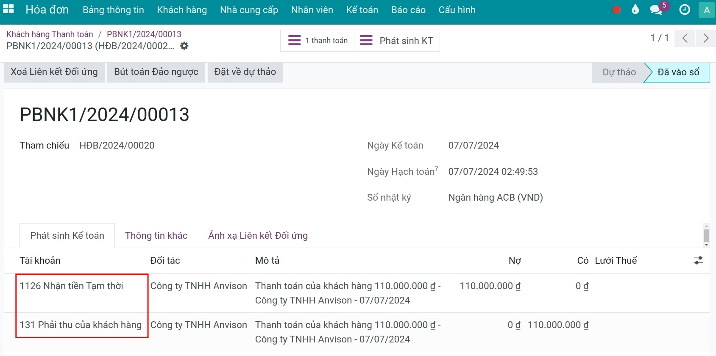Click credit 110.000.000 ₫ in 131 row
This screenshot has height=356, width=716.
click(558, 325)
